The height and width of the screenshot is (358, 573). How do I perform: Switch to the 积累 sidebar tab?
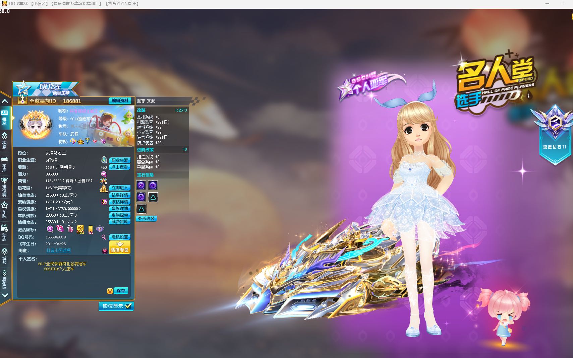(x=5, y=141)
